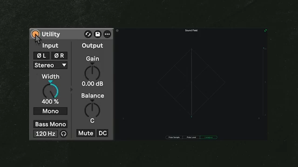Enable the Bass Mono button
The image size is (298, 167).
tap(50, 124)
